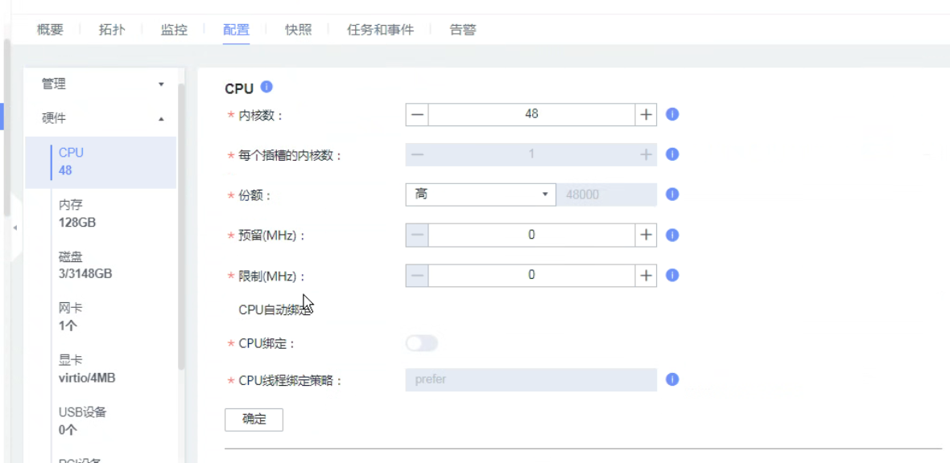Image resolution: width=950 pixels, height=463 pixels.
Task: Click the 限制(MHz) input field
Action: click(x=531, y=275)
